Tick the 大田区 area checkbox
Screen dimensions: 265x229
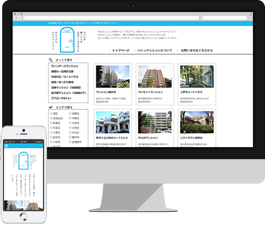[x=70, y=128]
